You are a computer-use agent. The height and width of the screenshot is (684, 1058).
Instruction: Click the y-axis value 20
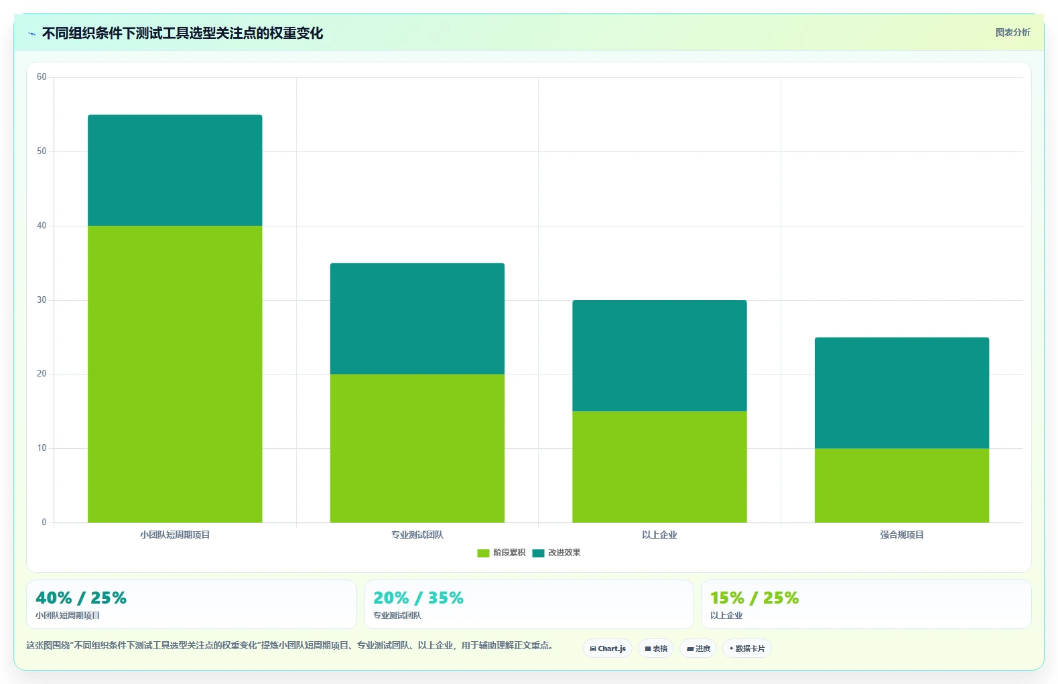[42, 374]
